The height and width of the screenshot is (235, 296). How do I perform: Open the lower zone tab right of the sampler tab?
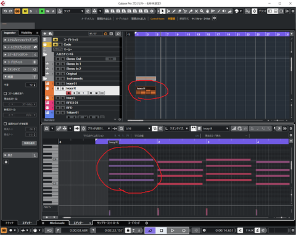(x=134, y=223)
